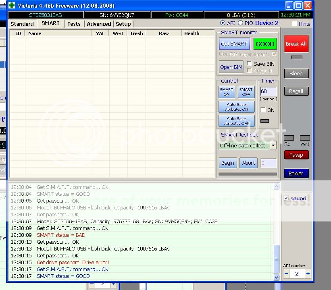Click the green GOOD status button
Image resolution: width=331 pixels, height=290 pixels.
265,44
